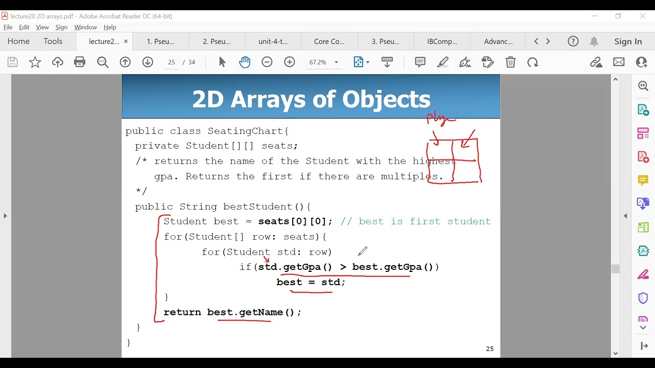Expand right pane with arrow-bar icon

(x=643, y=346)
